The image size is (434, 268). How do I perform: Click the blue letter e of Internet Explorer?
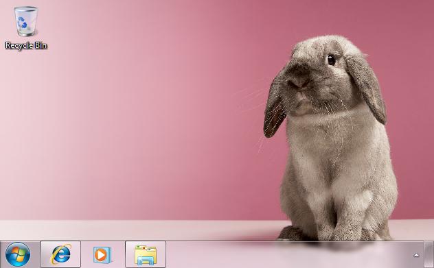[61, 254]
